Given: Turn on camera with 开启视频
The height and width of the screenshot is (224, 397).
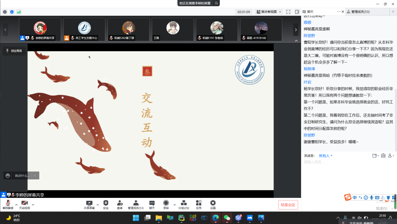Looking at the screenshot, I should tap(25, 203).
